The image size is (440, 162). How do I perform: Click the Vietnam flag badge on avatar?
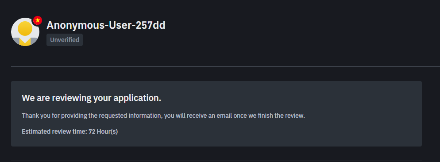coord(38,20)
